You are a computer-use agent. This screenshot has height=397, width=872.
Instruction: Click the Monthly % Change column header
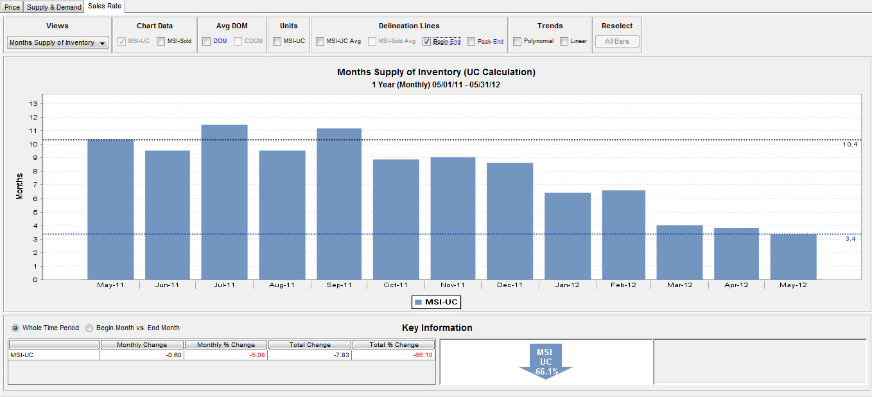[226, 345]
